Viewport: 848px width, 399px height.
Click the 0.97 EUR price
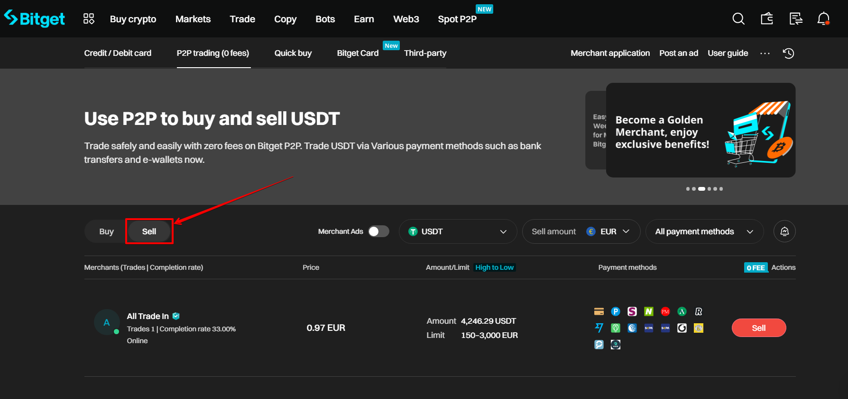[x=326, y=328]
